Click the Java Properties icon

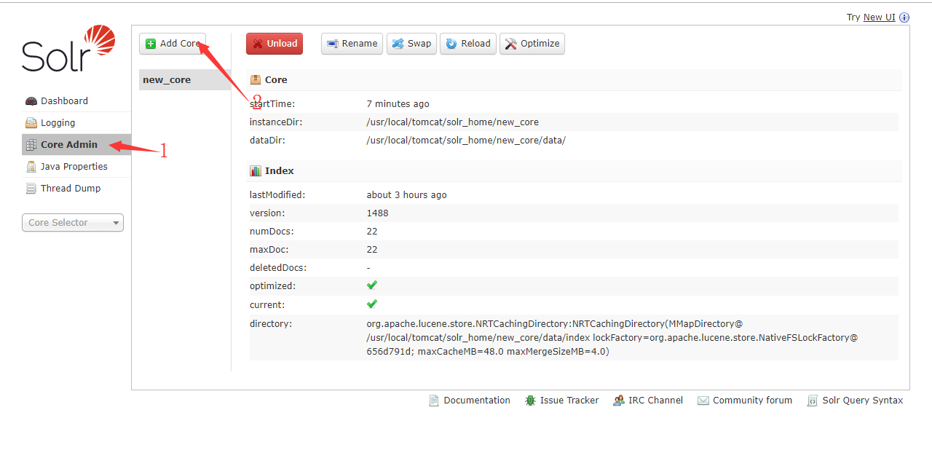(x=31, y=167)
